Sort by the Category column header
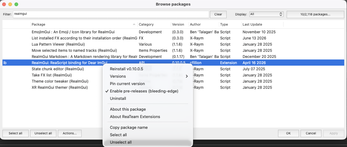 pyautogui.click(x=154, y=24)
